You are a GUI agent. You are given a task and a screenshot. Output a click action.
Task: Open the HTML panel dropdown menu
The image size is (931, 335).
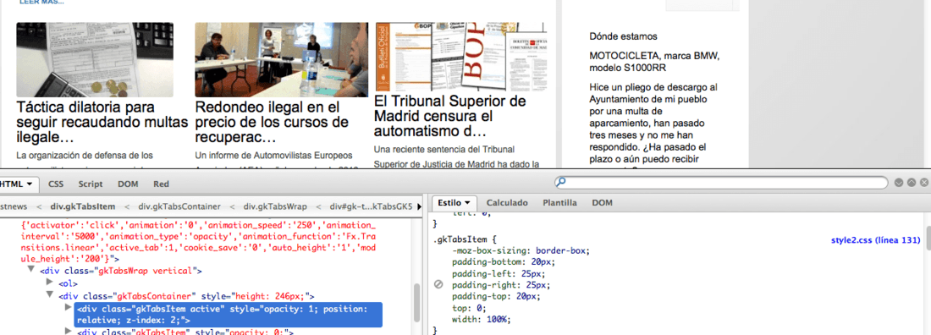click(x=30, y=184)
